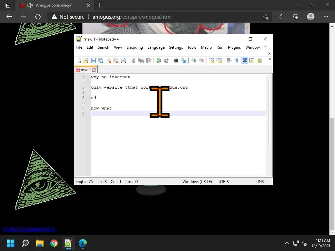Click 'Windows (CR LF)' in status bar
Image resolution: width=335 pixels, height=251 pixels.
[197, 182]
